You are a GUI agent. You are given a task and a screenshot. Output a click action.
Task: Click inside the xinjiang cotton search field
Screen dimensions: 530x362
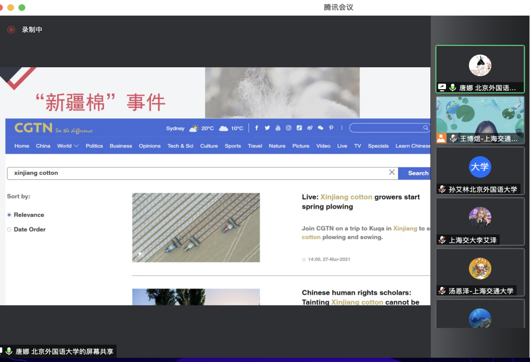201,173
